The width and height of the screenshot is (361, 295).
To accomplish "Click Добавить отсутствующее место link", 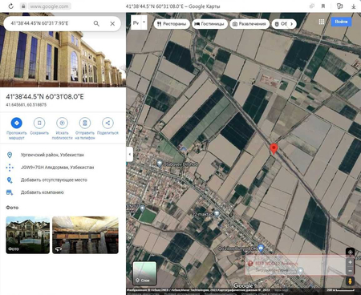I will click(x=54, y=180).
